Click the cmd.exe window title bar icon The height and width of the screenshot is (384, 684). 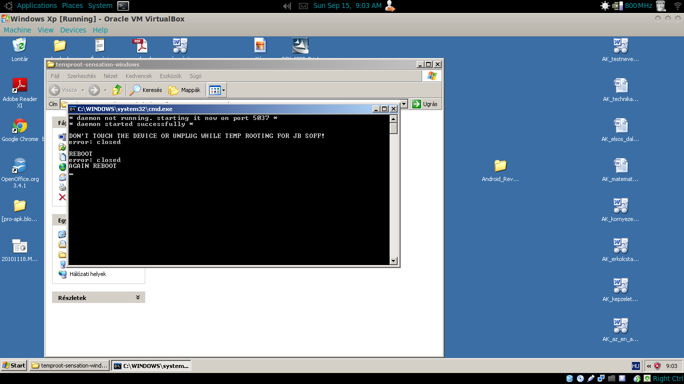tap(73, 108)
